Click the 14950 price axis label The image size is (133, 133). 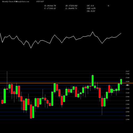point(127,97)
